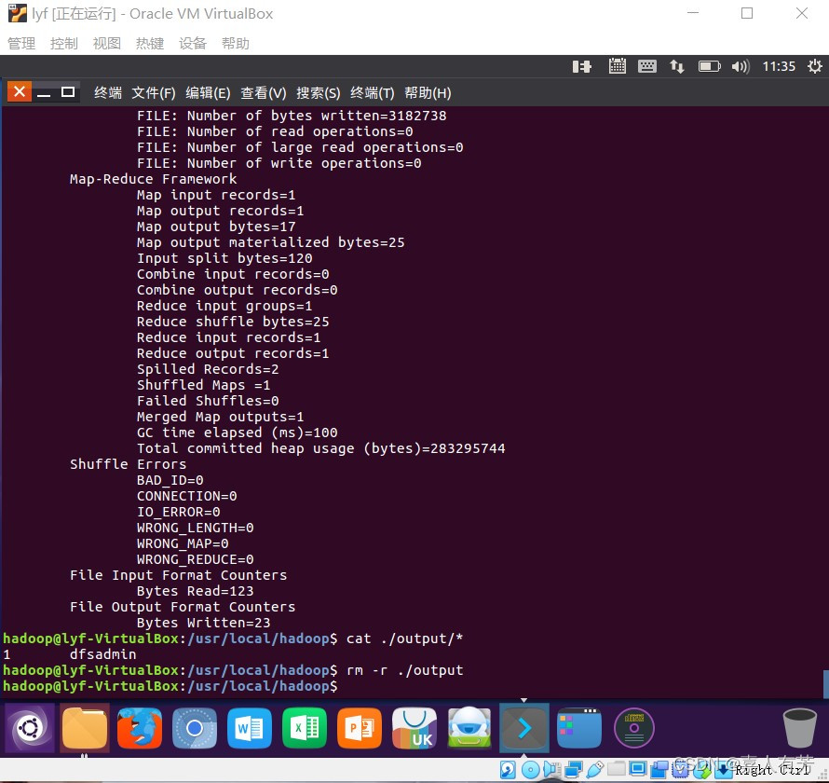Open the PowerPoint presentation dock icon
Image resolution: width=829 pixels, height=783 pixels.
(360, 729)
